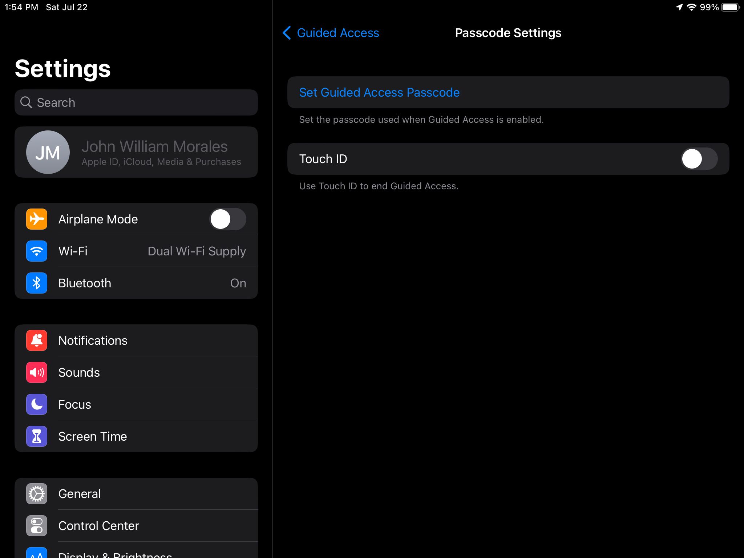This screenshot has width=744, height=558.
Task: Select Control Center in the sidebar
Action: tap(99, 526)
